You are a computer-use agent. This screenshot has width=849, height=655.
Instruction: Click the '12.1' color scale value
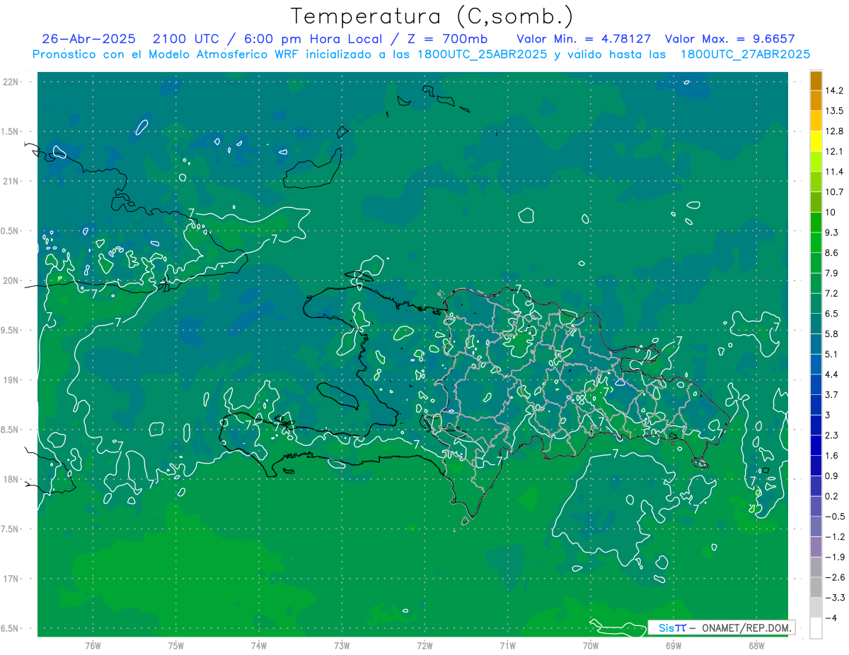click(x=833, y=151)
